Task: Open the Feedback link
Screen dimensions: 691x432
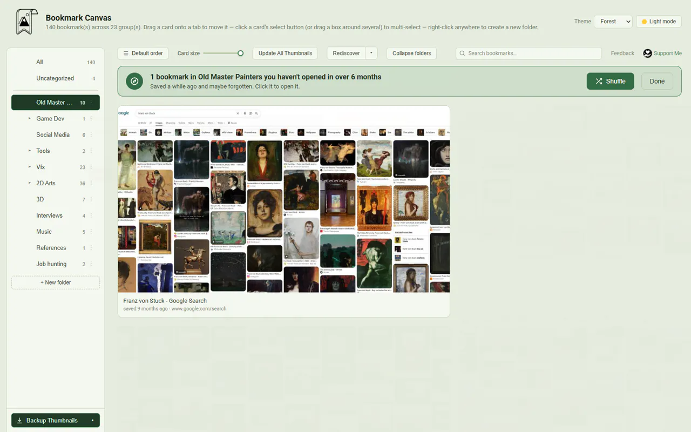Action: coord(622,53)
